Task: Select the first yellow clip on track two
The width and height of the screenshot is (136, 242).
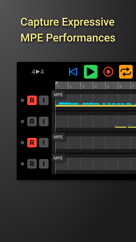Action: point(121,127)
